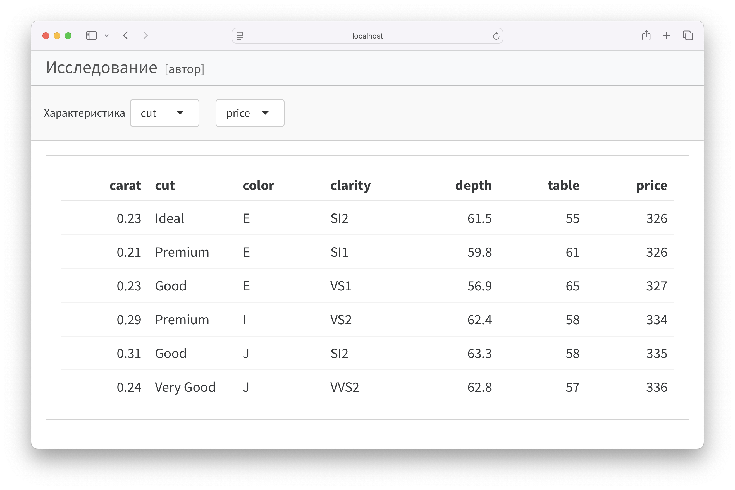735x490 pixels.
Task: Click the carat value 0.31
Action: point(129,354)
